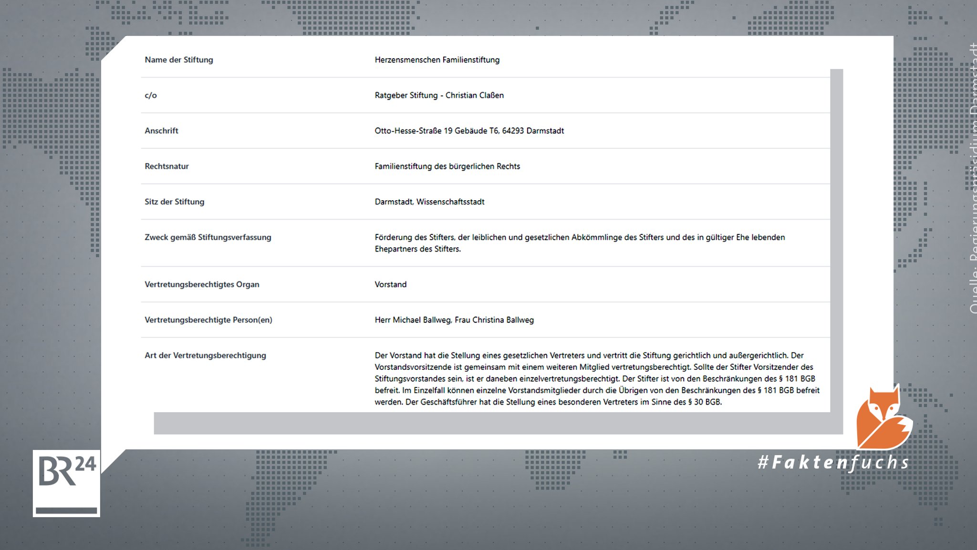Select the 'Förderung des Stifters' purpose text

[580, 243]
